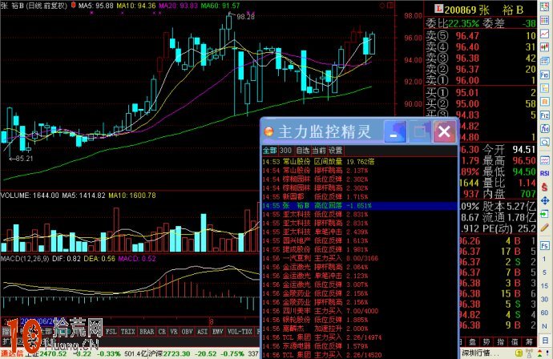Click the 买① 95.01 order book row
The width and height of the screenshot is (553, 359).
(481, 92)
